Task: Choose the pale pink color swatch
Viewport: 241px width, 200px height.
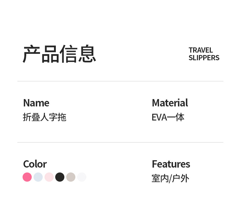Action: point(49,177)
